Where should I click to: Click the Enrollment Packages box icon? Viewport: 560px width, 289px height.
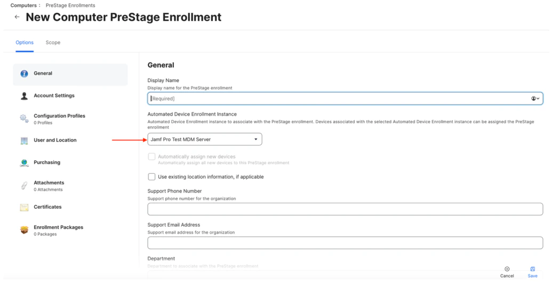[x=24, y=230]
